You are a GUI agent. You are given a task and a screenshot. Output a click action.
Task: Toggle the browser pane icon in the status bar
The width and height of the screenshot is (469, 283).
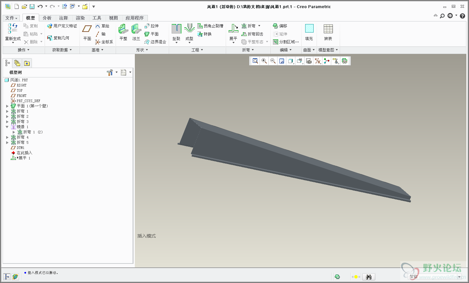(15, 277)
